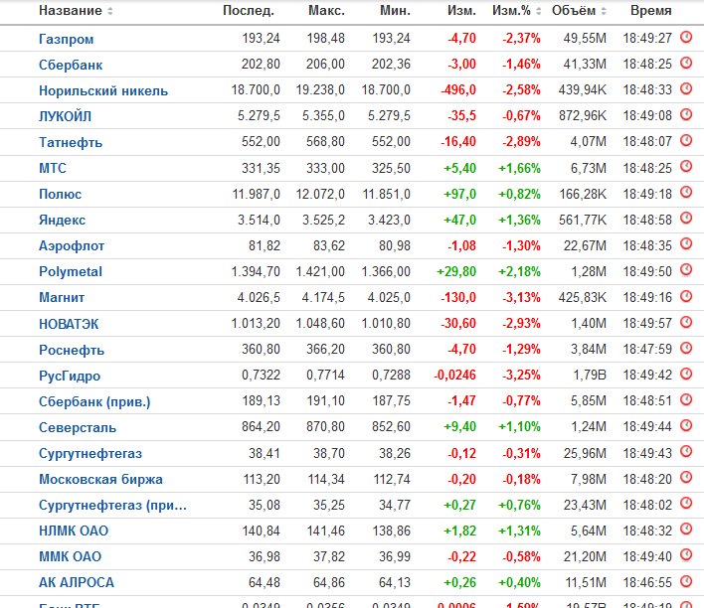Click the clock icon in the Северсталь row
This screenshot has height=608, width=704.
click(686, 425)
